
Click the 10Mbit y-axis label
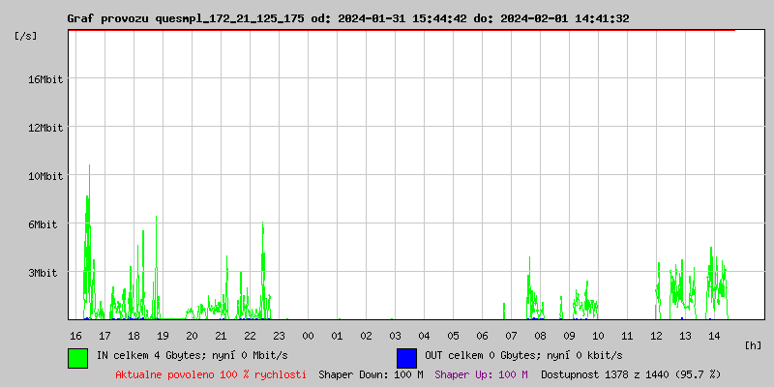tap(45, 176)
